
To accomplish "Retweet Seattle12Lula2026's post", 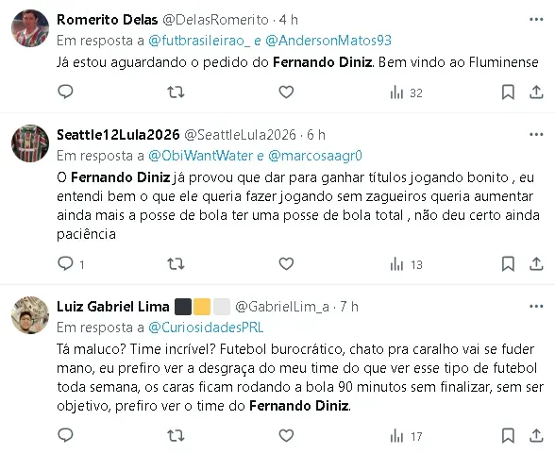I will (176, 264).
